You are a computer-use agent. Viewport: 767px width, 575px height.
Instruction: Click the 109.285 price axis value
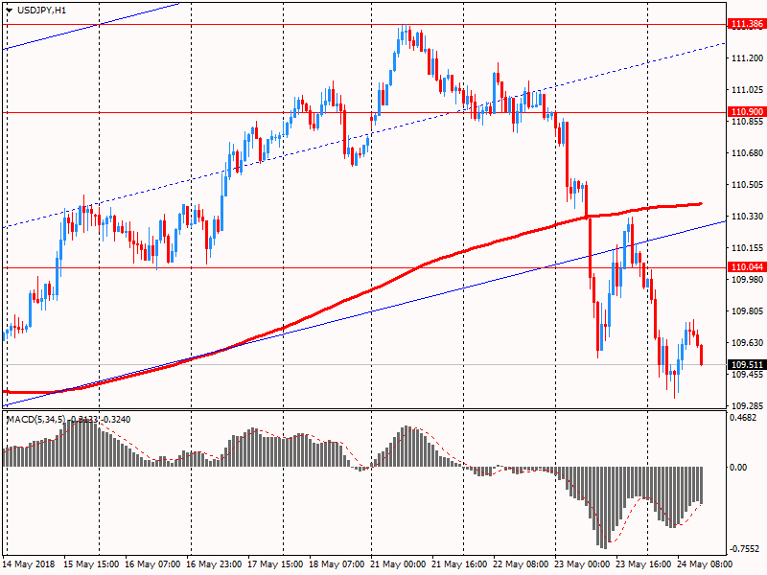click(x=747, y=405)
